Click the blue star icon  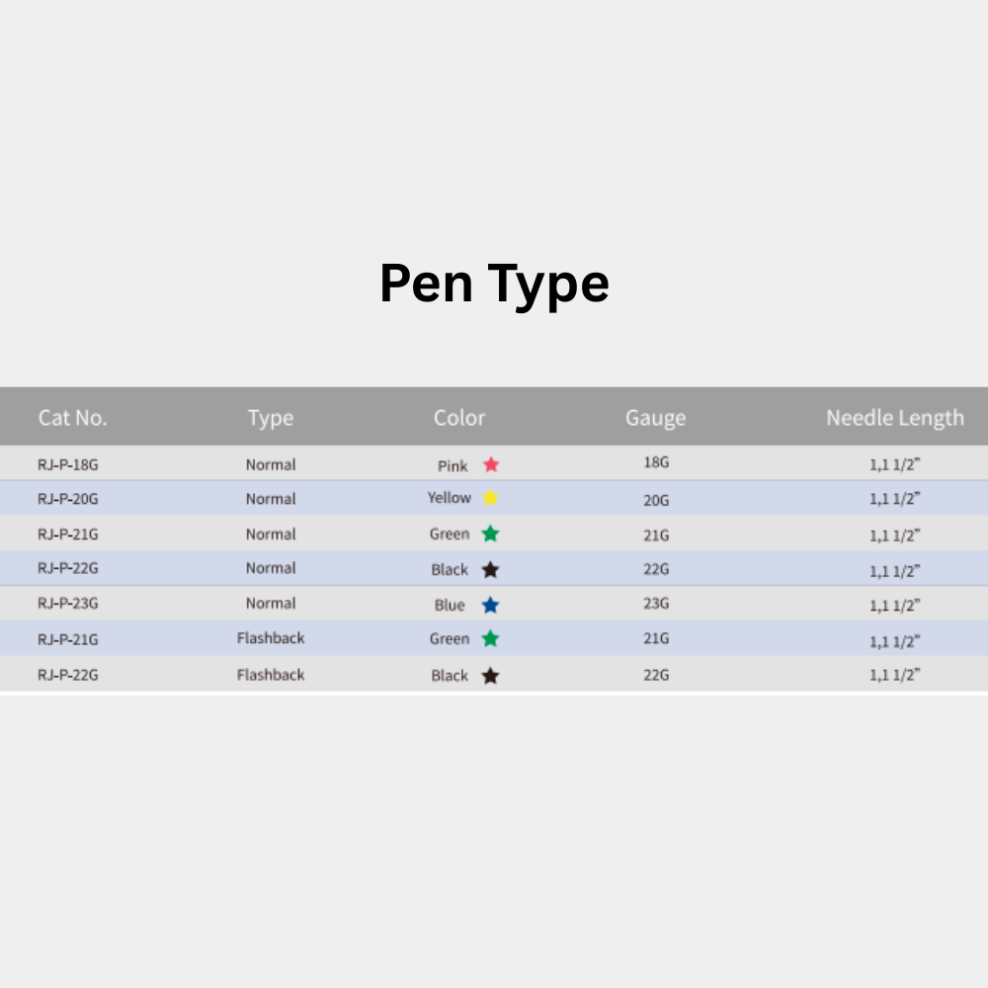click(x=490, y=606)
